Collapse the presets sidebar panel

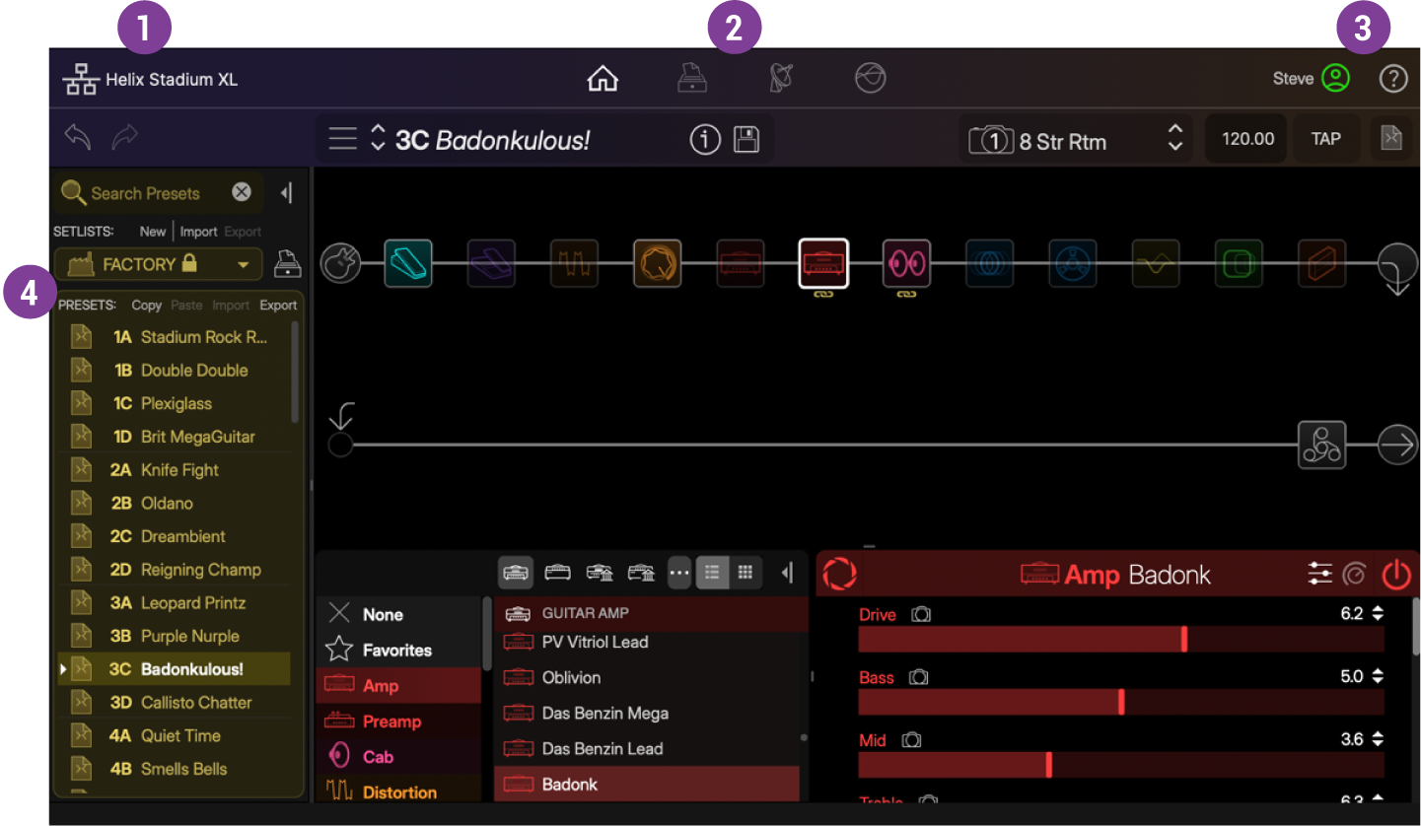286,193
